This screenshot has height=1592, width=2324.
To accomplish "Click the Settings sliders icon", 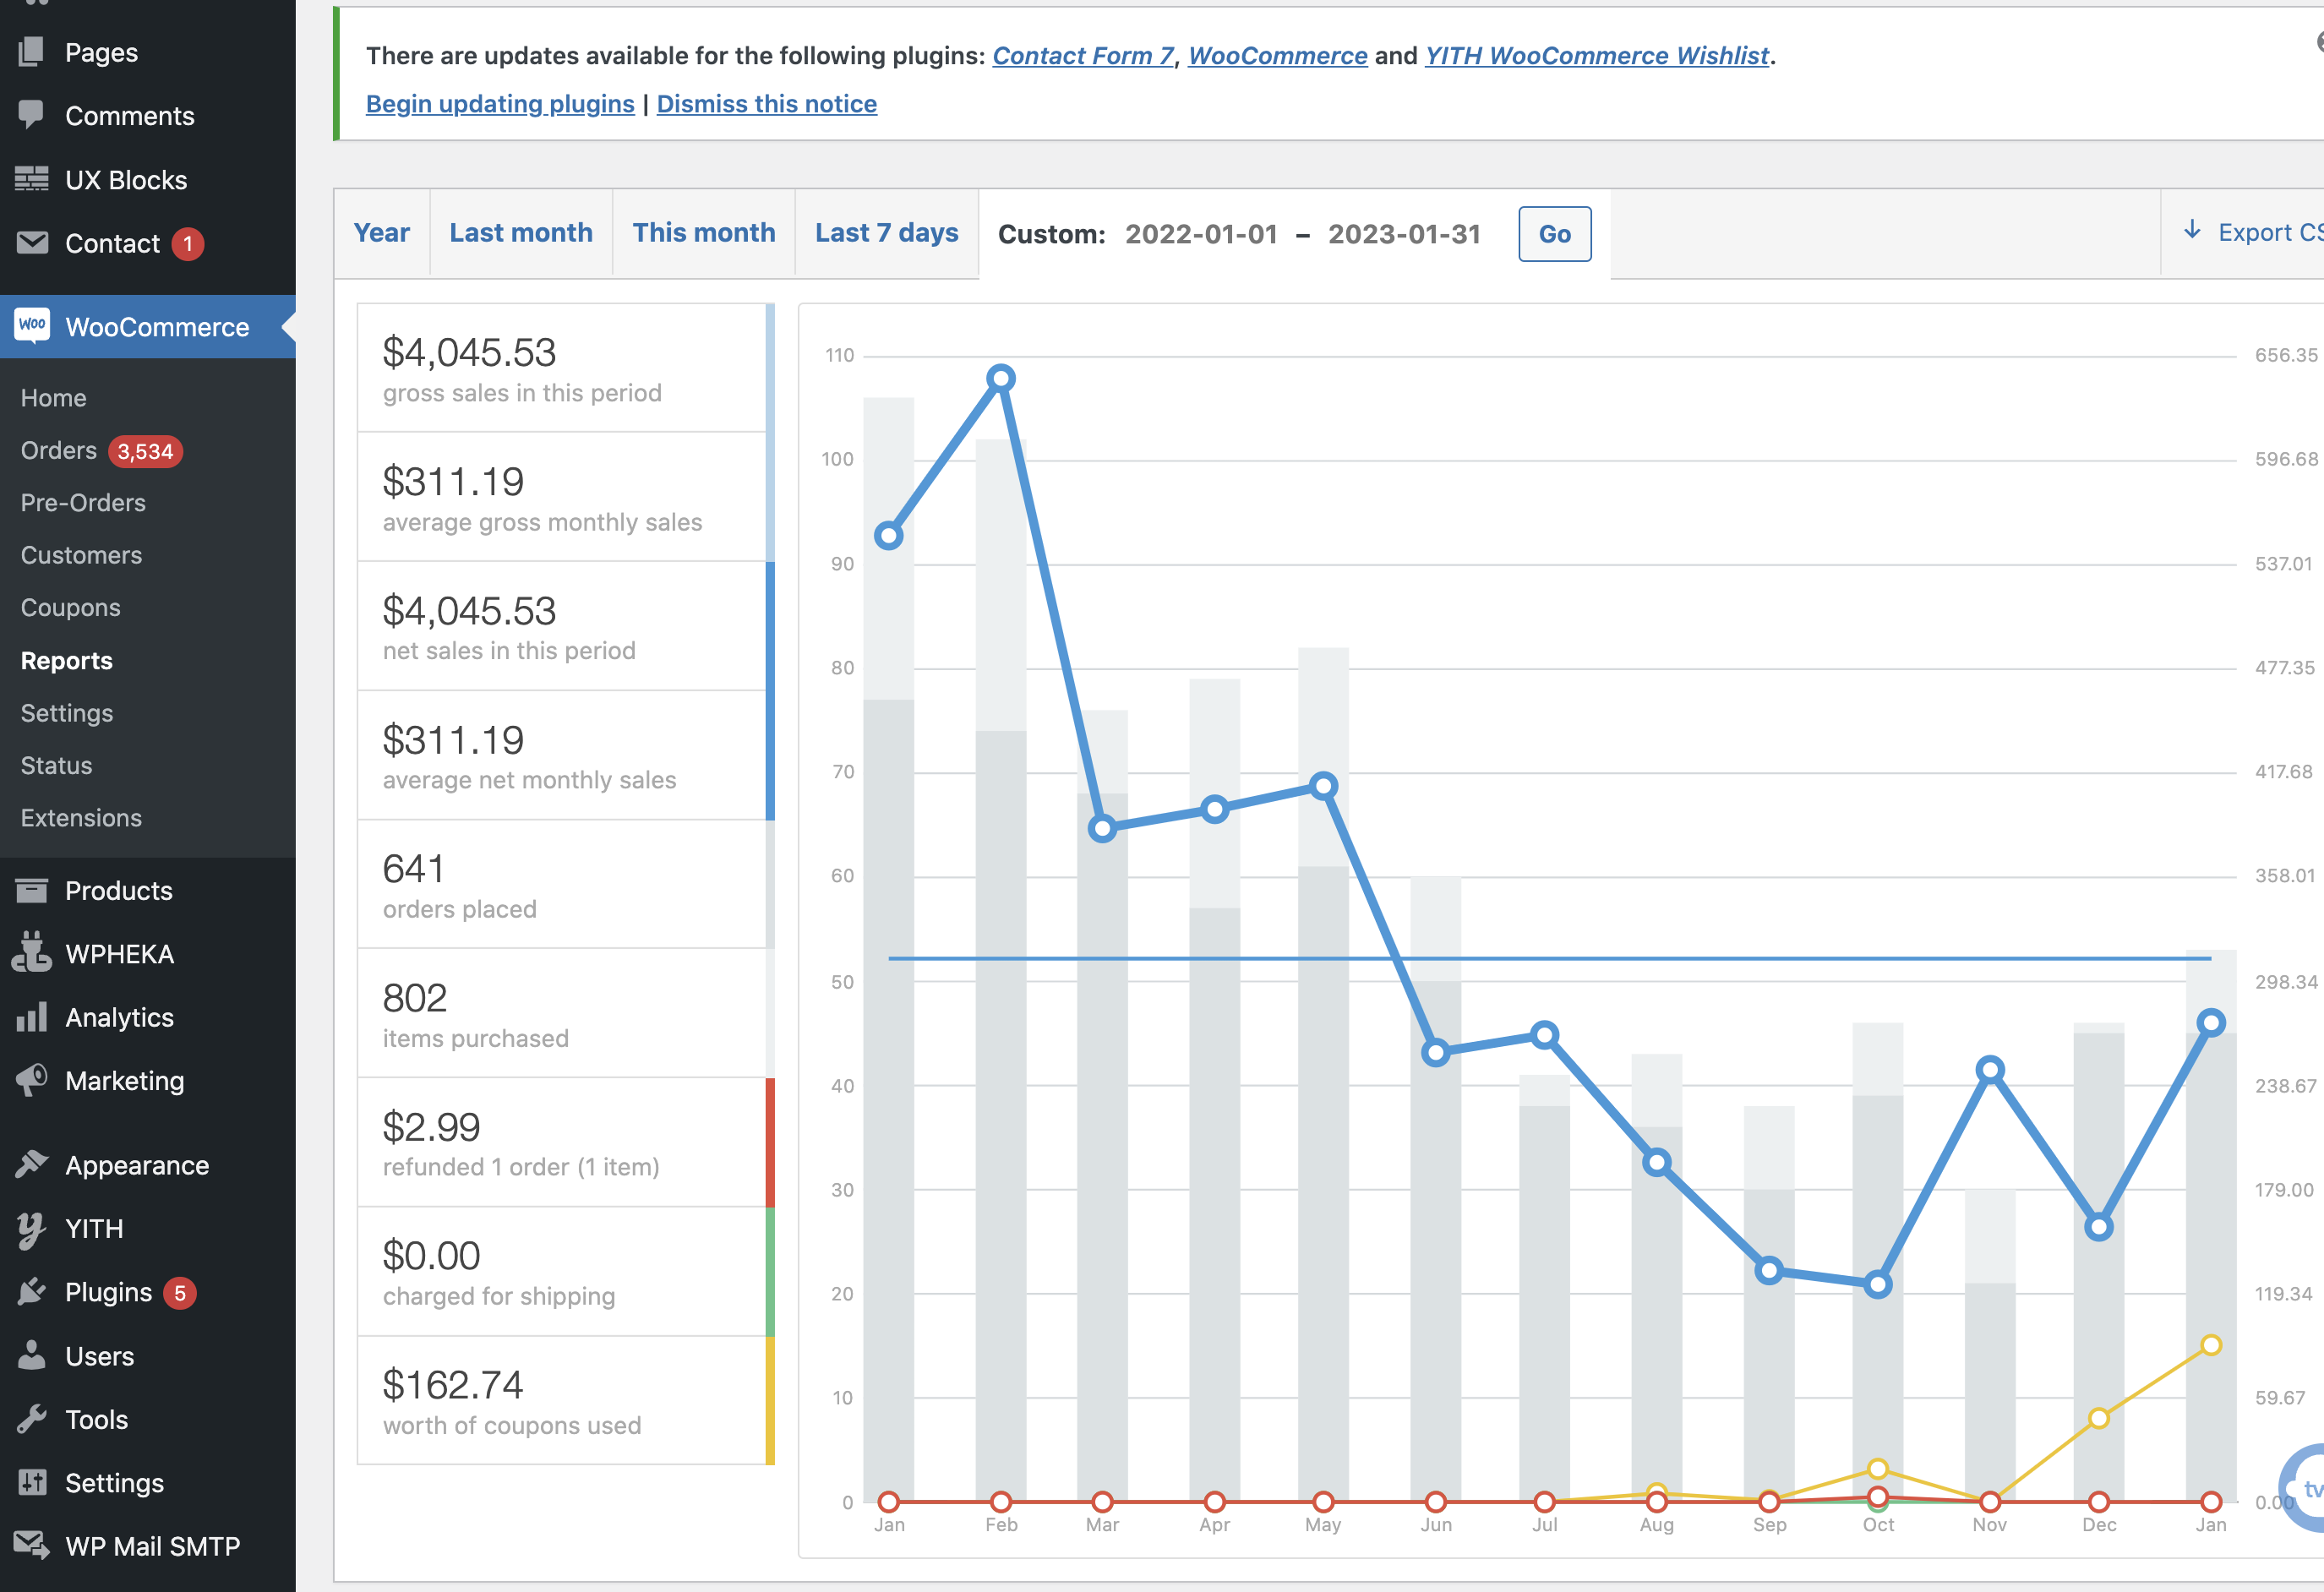I will 32,1482.
